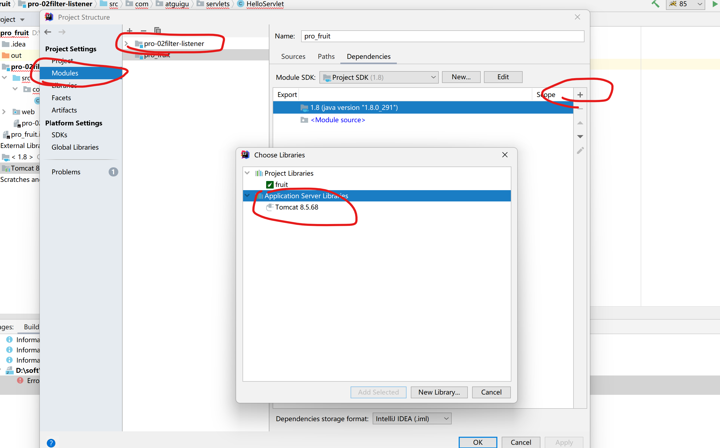Close the Choose Libraries dialog
720x448 pixels.
coord(505,155)
